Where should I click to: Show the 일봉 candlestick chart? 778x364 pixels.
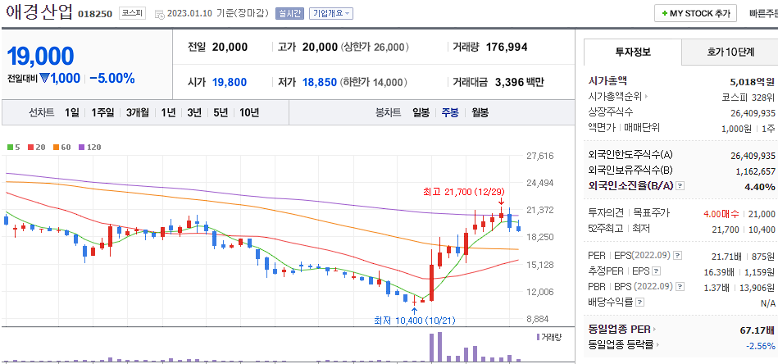421,112
